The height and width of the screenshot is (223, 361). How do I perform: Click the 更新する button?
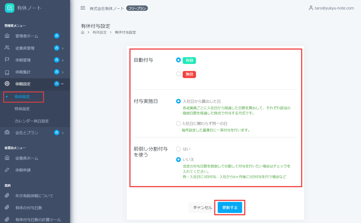coord(230,207)
